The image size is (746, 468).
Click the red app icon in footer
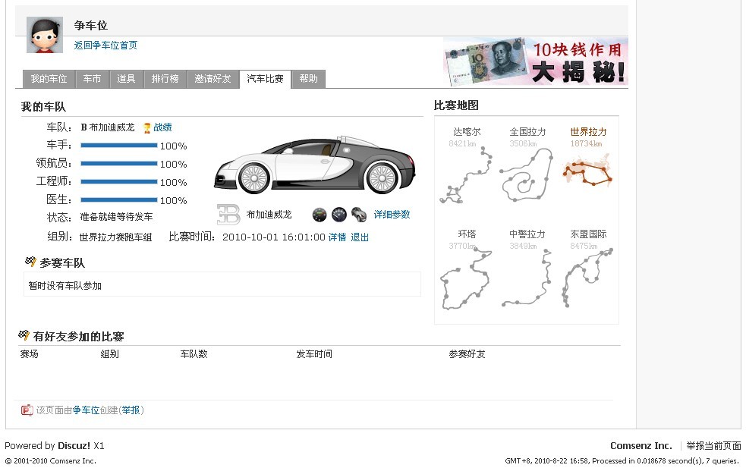pyautogui.click(x=27, y=410)
